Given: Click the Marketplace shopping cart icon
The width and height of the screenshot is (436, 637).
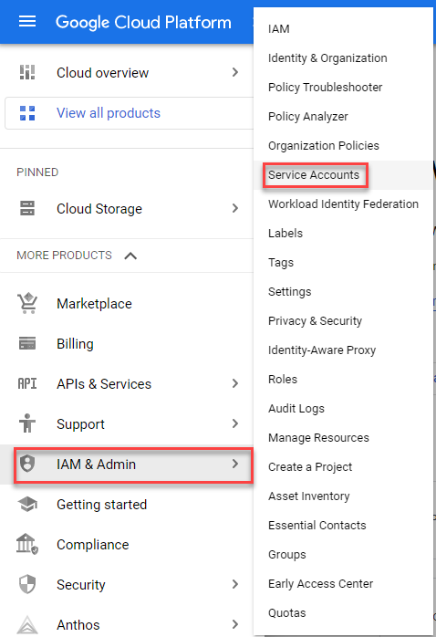Looking at the screenshot, I should click(x=27, y=304).
